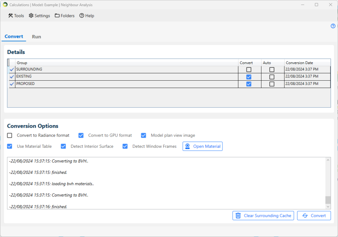Uncheck Convert checkbox for EXISTING group
The width and height of the screenshot is (338, 237).
click(x=249, y=77)
